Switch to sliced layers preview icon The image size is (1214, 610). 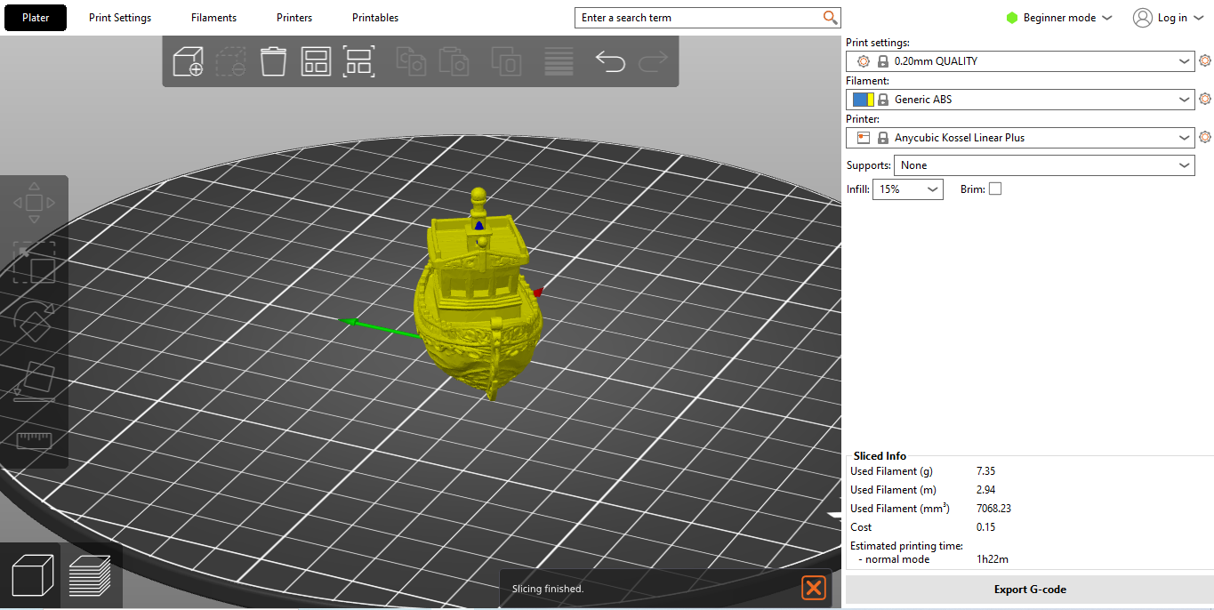(x=90, y=575)
